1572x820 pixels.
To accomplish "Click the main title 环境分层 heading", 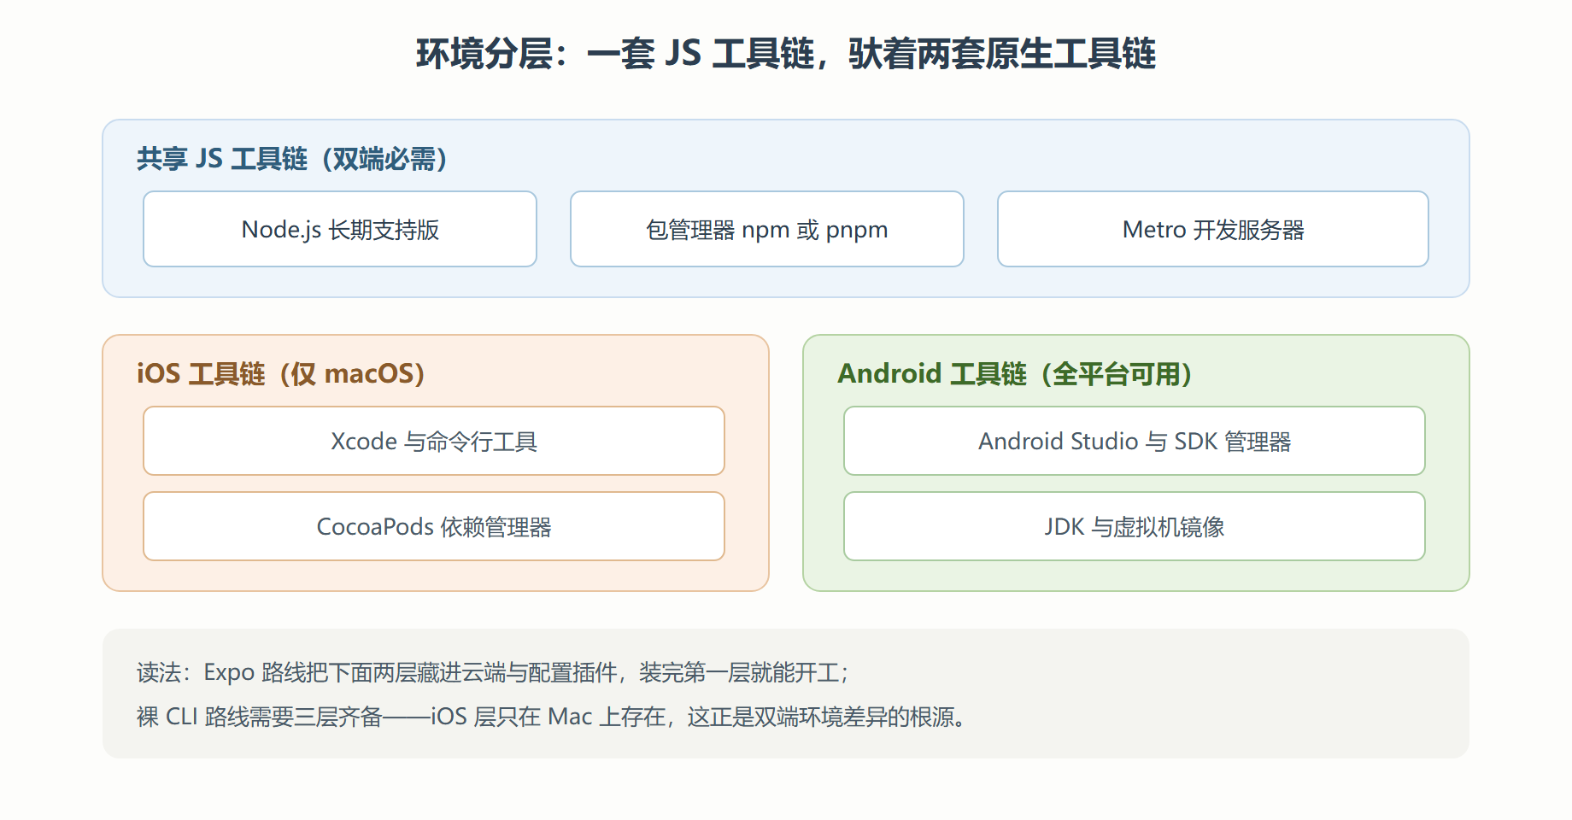I will pyautogui.click(x=786, y=54).
